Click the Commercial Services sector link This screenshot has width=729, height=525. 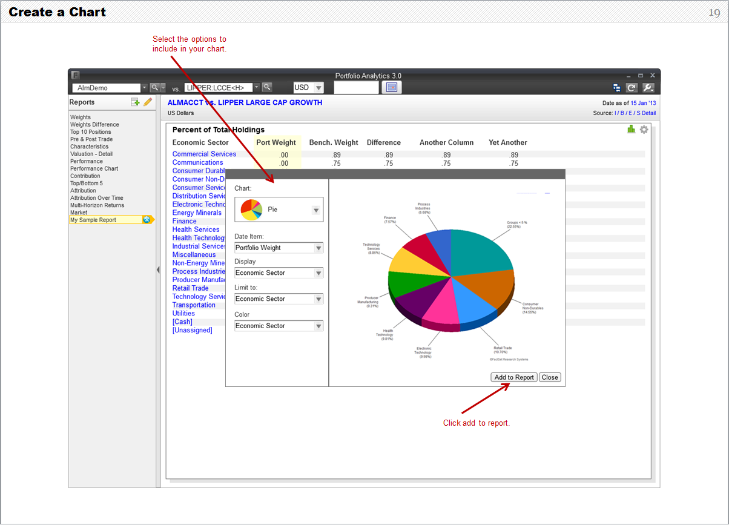204,154
